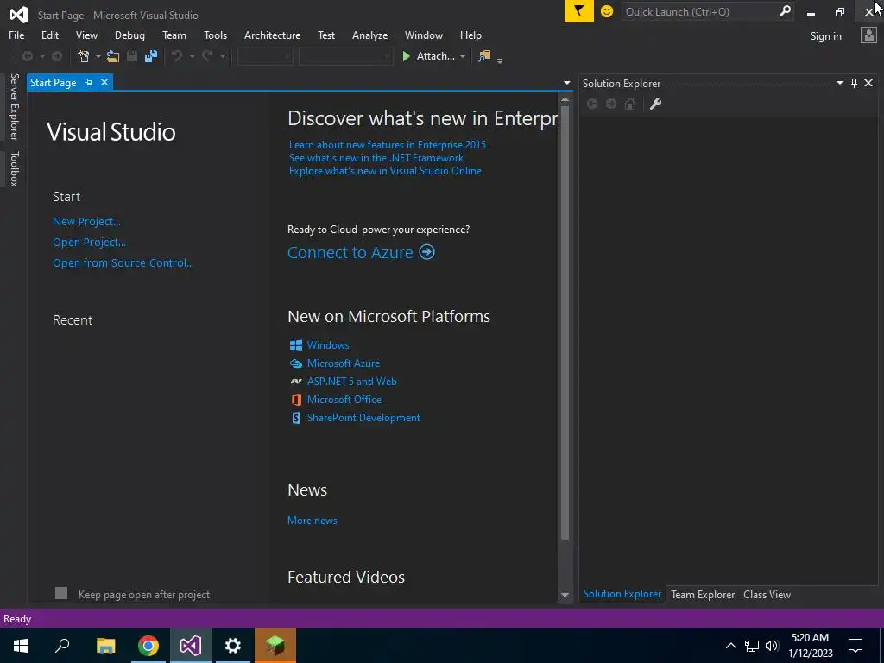Click the Find in Files toolbar icon
The image size is (884, 663).
pyautogui.click(x=484, y=56)
